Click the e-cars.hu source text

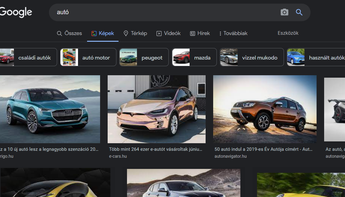click(118, 156)
